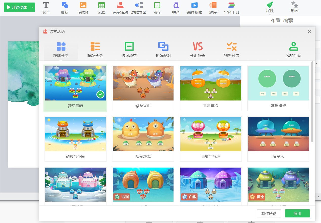Open the 文本 text tool
This screenshot has width=321, height=223.
[x=46, y=8]
